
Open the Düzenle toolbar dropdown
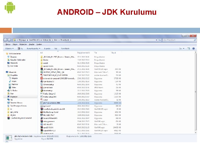click(9, 48)
